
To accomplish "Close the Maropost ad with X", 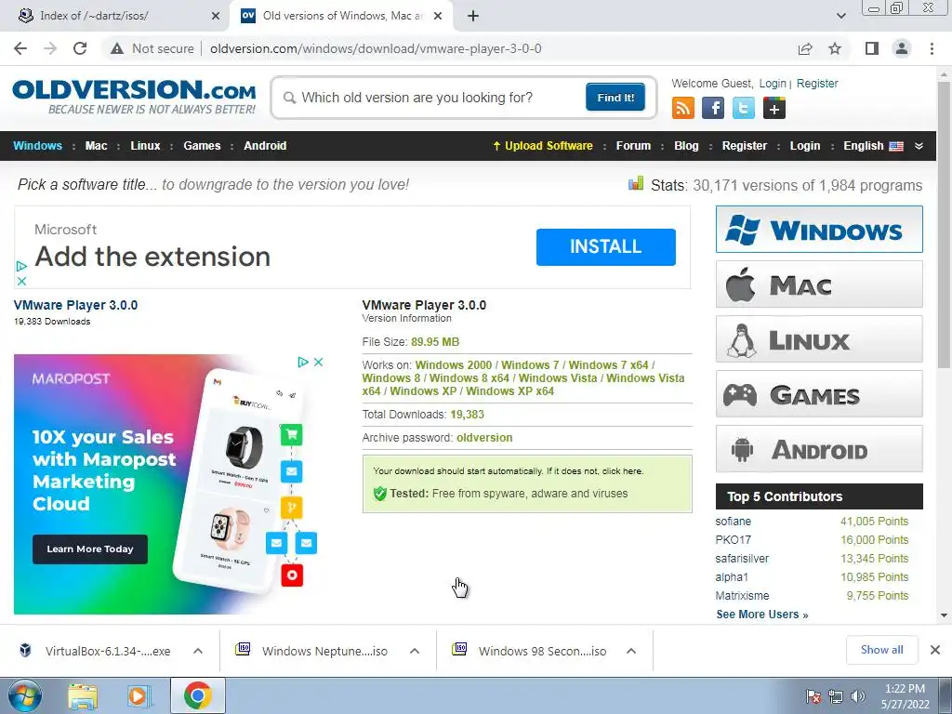I will point(318,362).
